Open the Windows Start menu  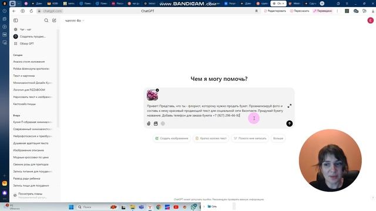(x=71, y=207)
